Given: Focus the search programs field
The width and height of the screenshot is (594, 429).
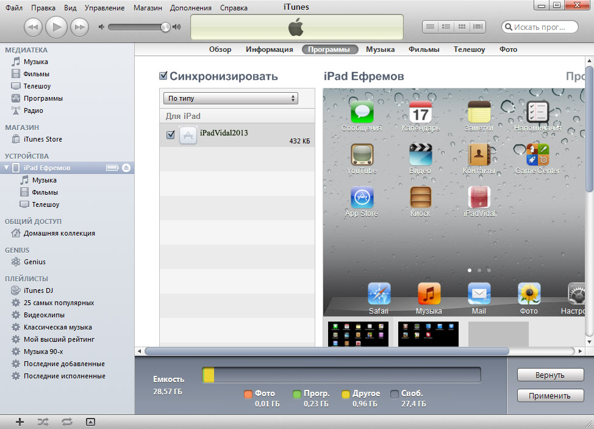Looking at the screenshot, I should coord(540,27).
